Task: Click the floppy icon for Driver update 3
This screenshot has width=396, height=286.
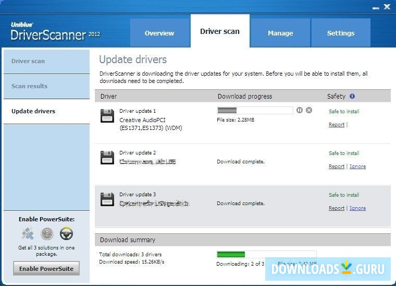Action: point(107,199)
